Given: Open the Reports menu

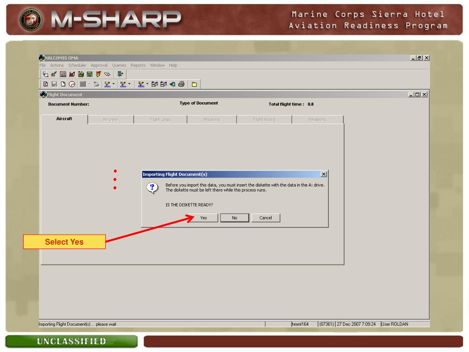Looking at the screenshot, I should 138,65.
